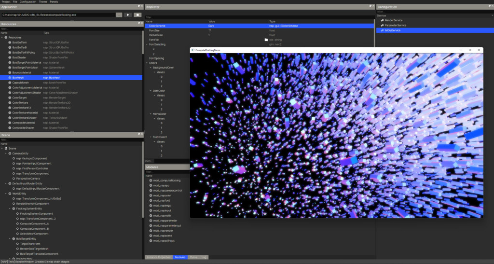
Task: Click the BoidShader resource icon
Action: (x=10, y=57)
